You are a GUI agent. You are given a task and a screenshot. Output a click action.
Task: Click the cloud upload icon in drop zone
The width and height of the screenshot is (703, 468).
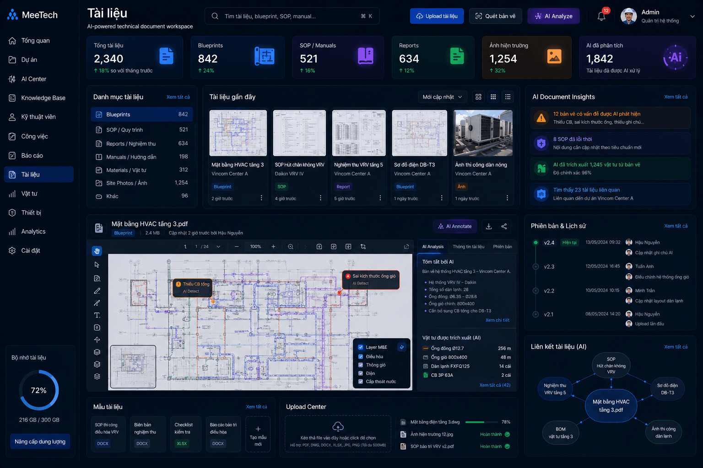coord(338,426)
